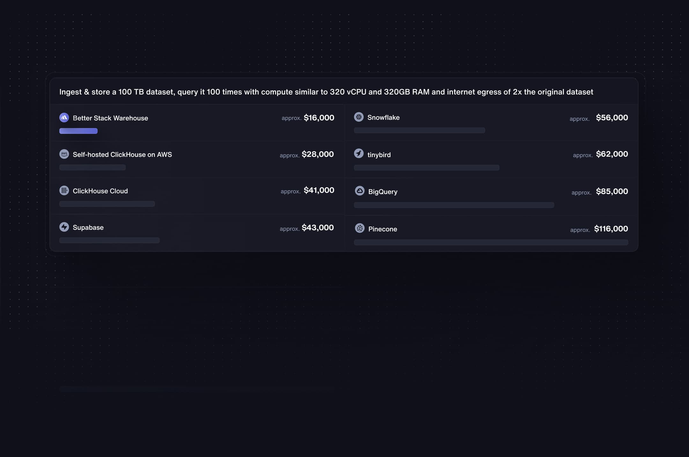
Task: Click the Pinecone logo icon
Action: coord(359,228)
